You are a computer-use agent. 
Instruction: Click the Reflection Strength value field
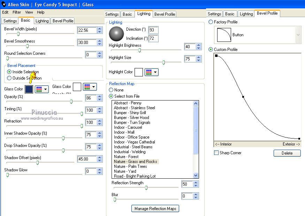pyautogui.click(x=187, y=184)
